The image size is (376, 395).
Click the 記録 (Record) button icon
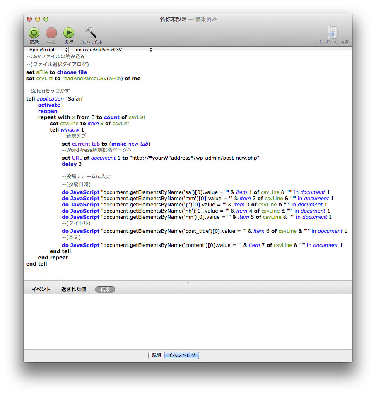click(x=34, y=33)
